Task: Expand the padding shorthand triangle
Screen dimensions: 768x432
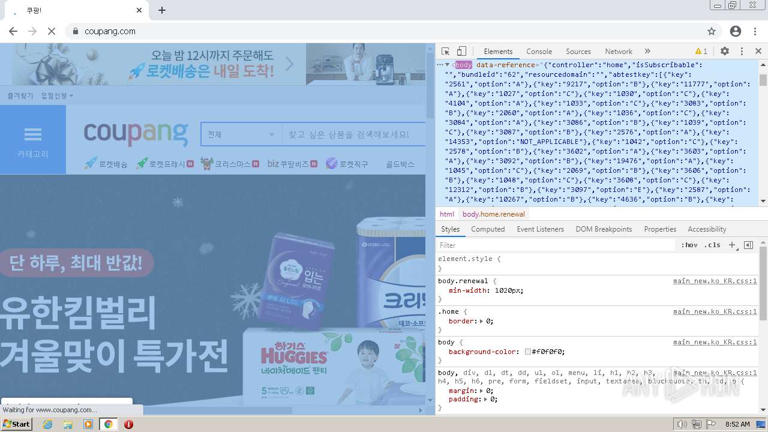Action: pyautogui.click(x=487, y=400)
